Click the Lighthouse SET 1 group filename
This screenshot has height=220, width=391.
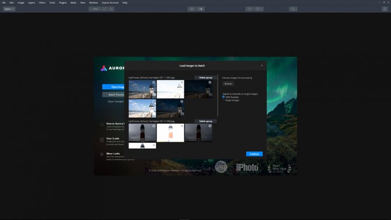point(151,78)
